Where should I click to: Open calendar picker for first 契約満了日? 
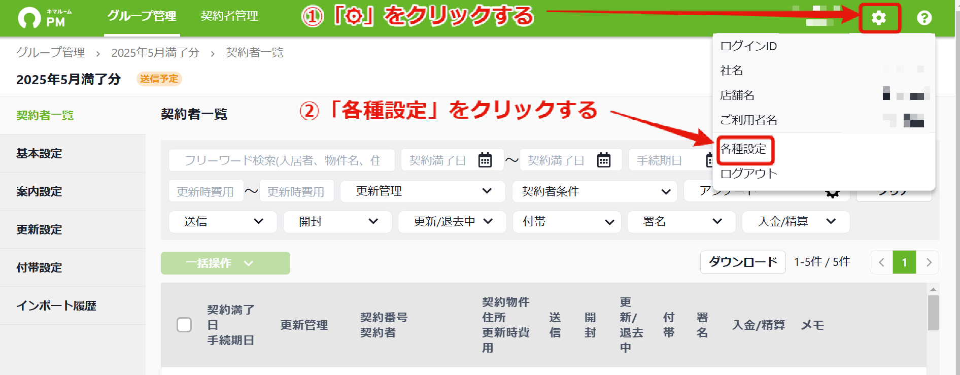pos(485,160)
